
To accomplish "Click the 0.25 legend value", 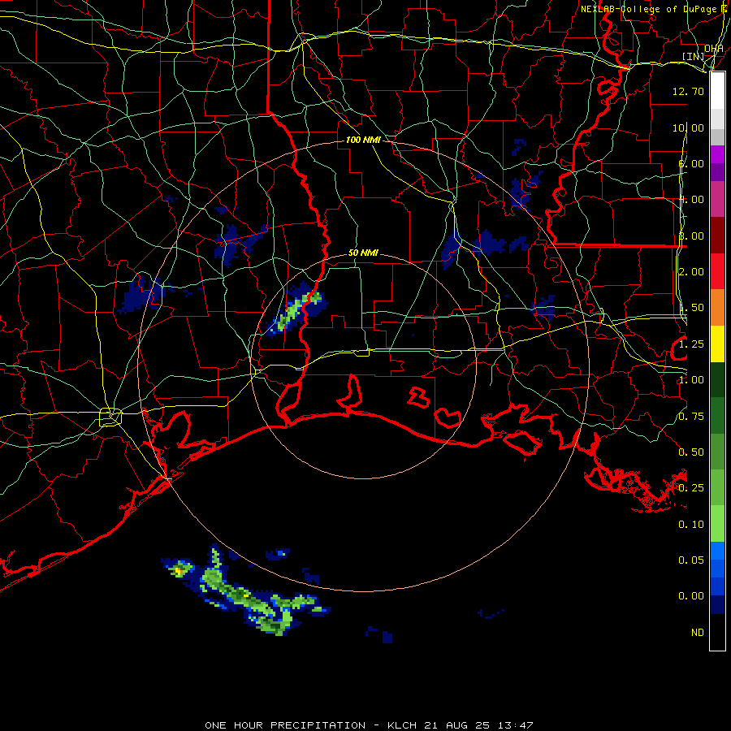I will 691,488.
